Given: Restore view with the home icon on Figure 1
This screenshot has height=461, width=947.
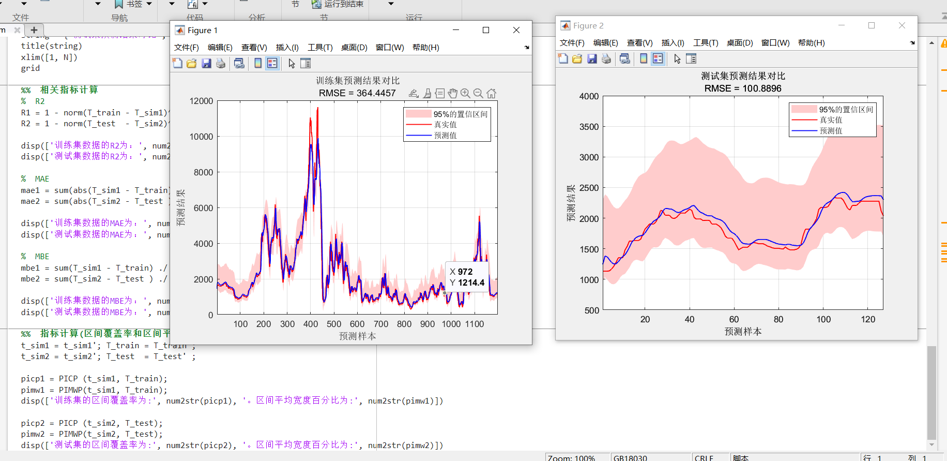Looking at the screenshot, I should [x=492, y=94].
